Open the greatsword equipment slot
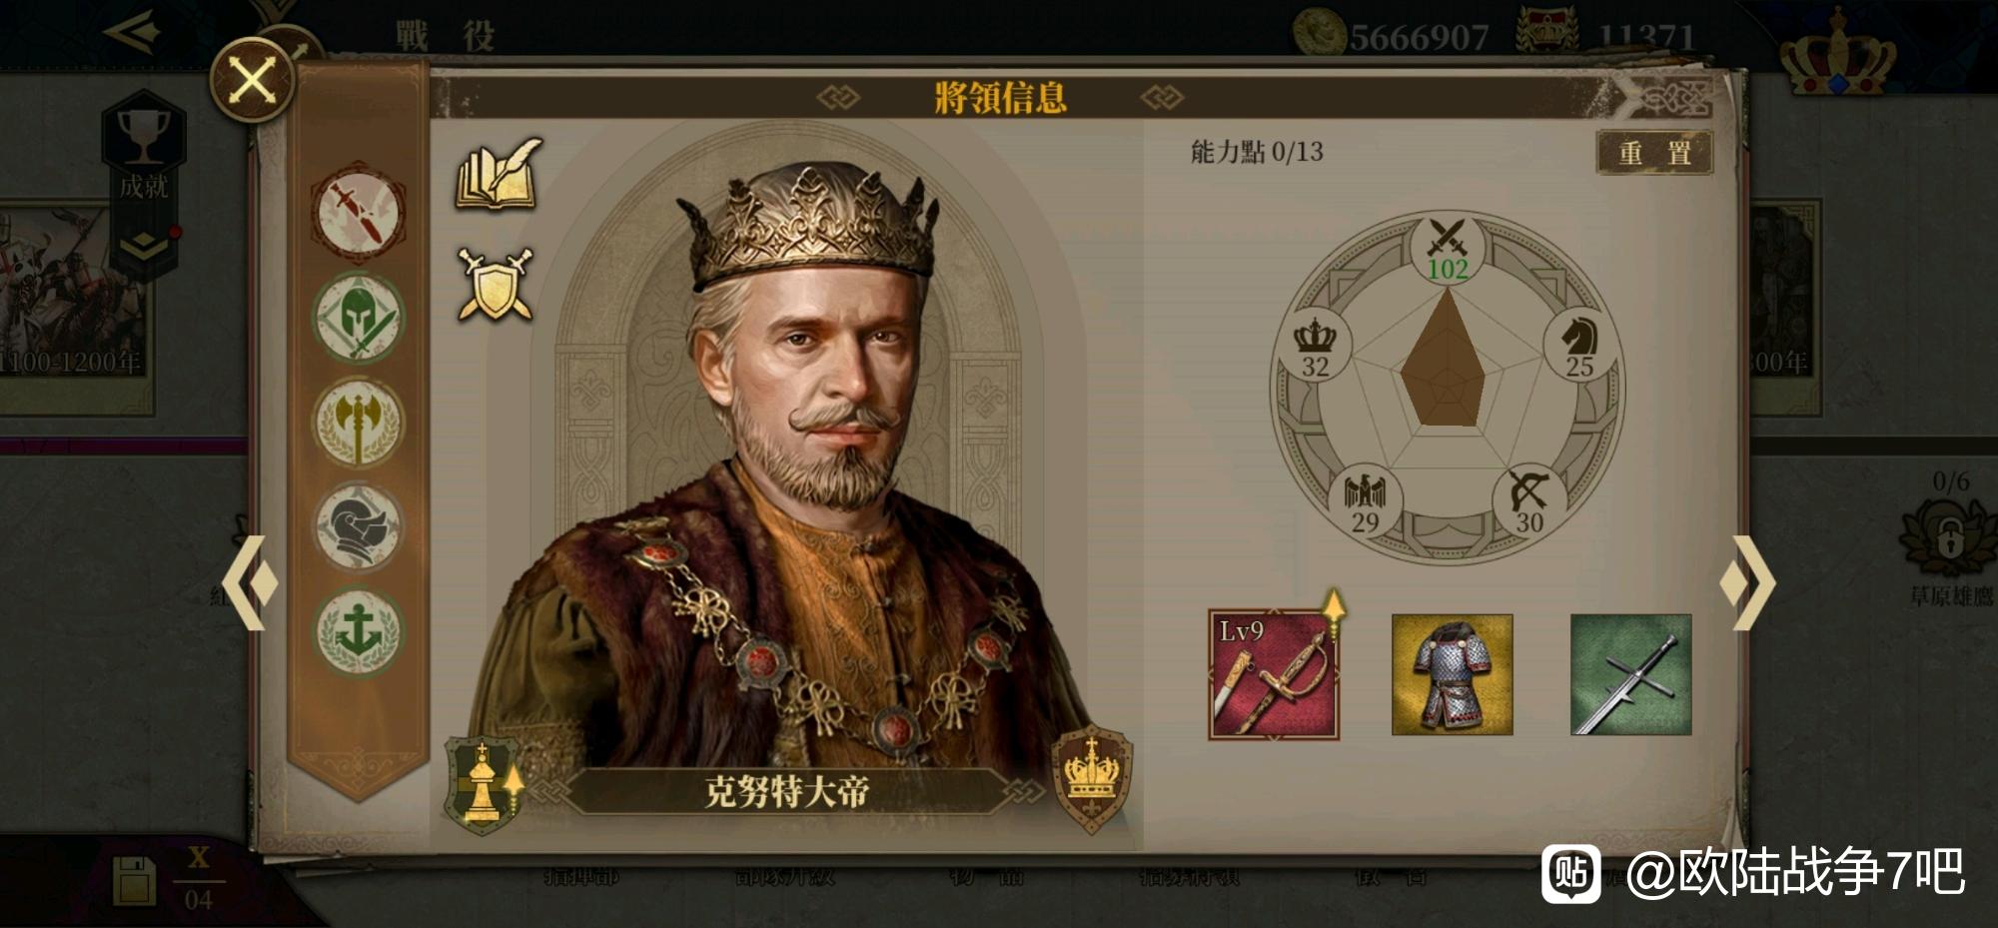 tap(1631, 674)
